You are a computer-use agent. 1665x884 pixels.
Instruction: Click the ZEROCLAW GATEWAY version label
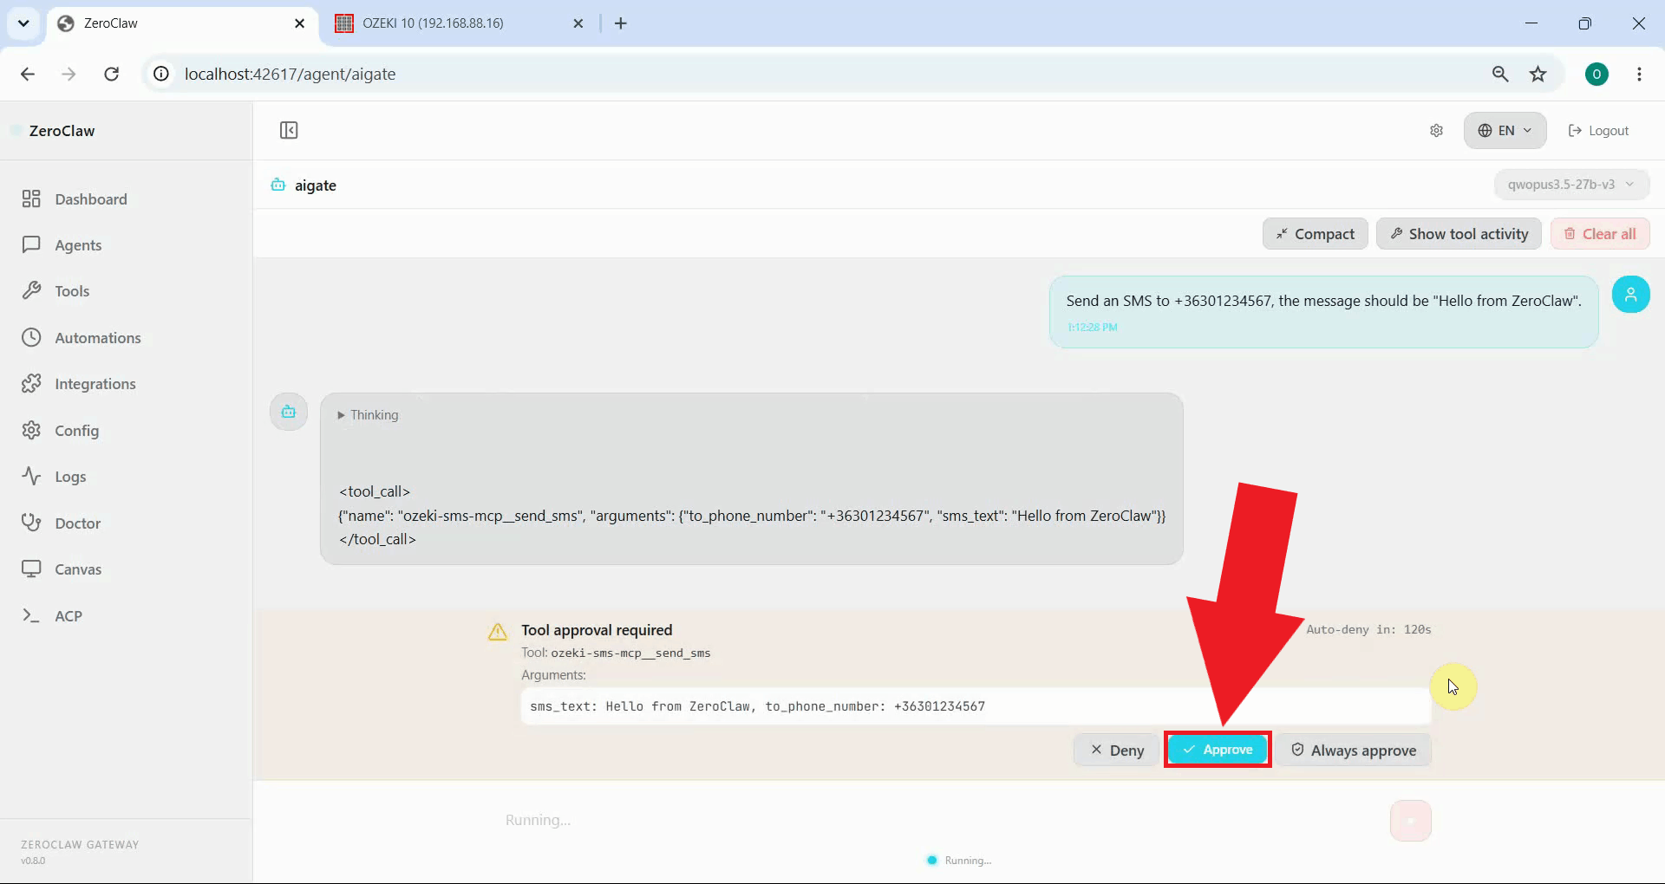pos(80,852)
